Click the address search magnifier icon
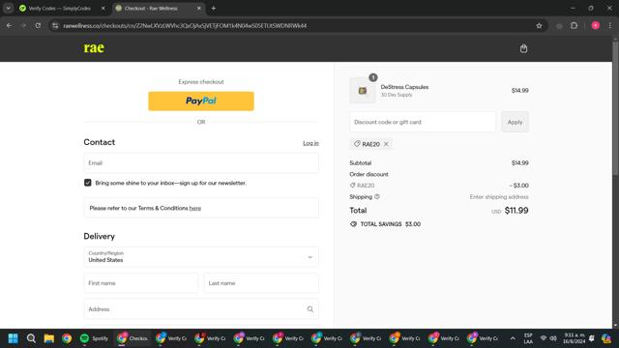Viewport: 619px width, 348px height. click(310, 309)
